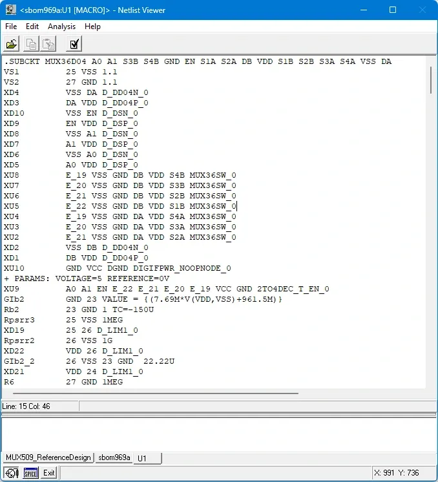The image size is (438, 482).
Task: Click the XD5 line in the netlist
Action: 70,165
